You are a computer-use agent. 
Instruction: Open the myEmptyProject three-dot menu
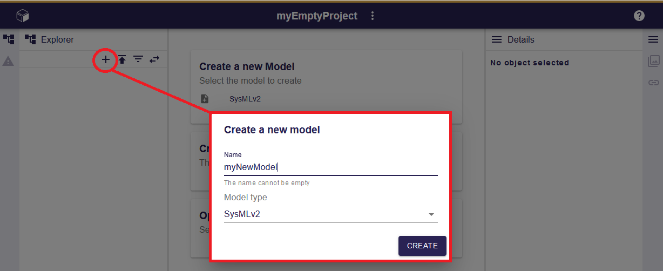tap(373, 16)
